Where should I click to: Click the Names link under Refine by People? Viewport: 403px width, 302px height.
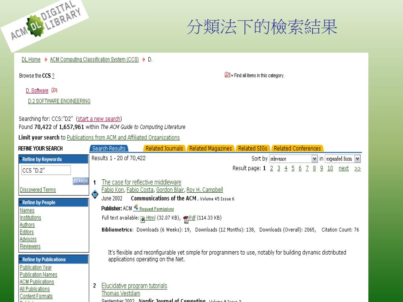coord(27,210)
